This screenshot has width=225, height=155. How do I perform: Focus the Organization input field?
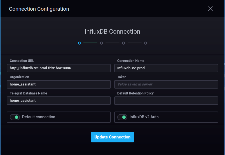coord(59,84)
